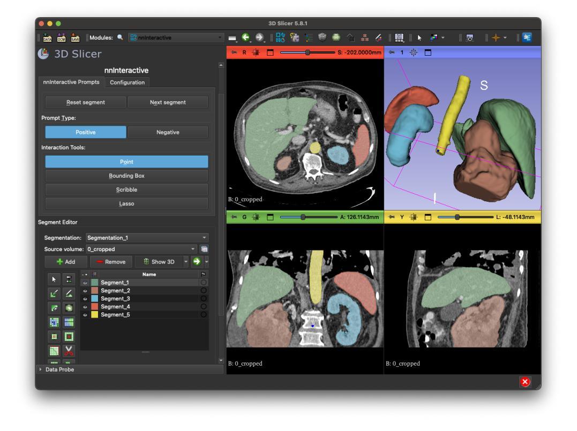Image resolution: width=577 pixels, height=431 pixels.
Task: Toggle the eye icon for Segment_5
Action: pyautogui.click(x=85, y=315)
